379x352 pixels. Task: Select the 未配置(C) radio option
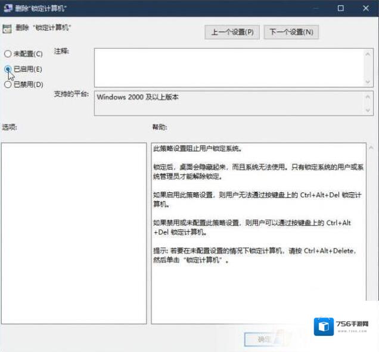8,54
